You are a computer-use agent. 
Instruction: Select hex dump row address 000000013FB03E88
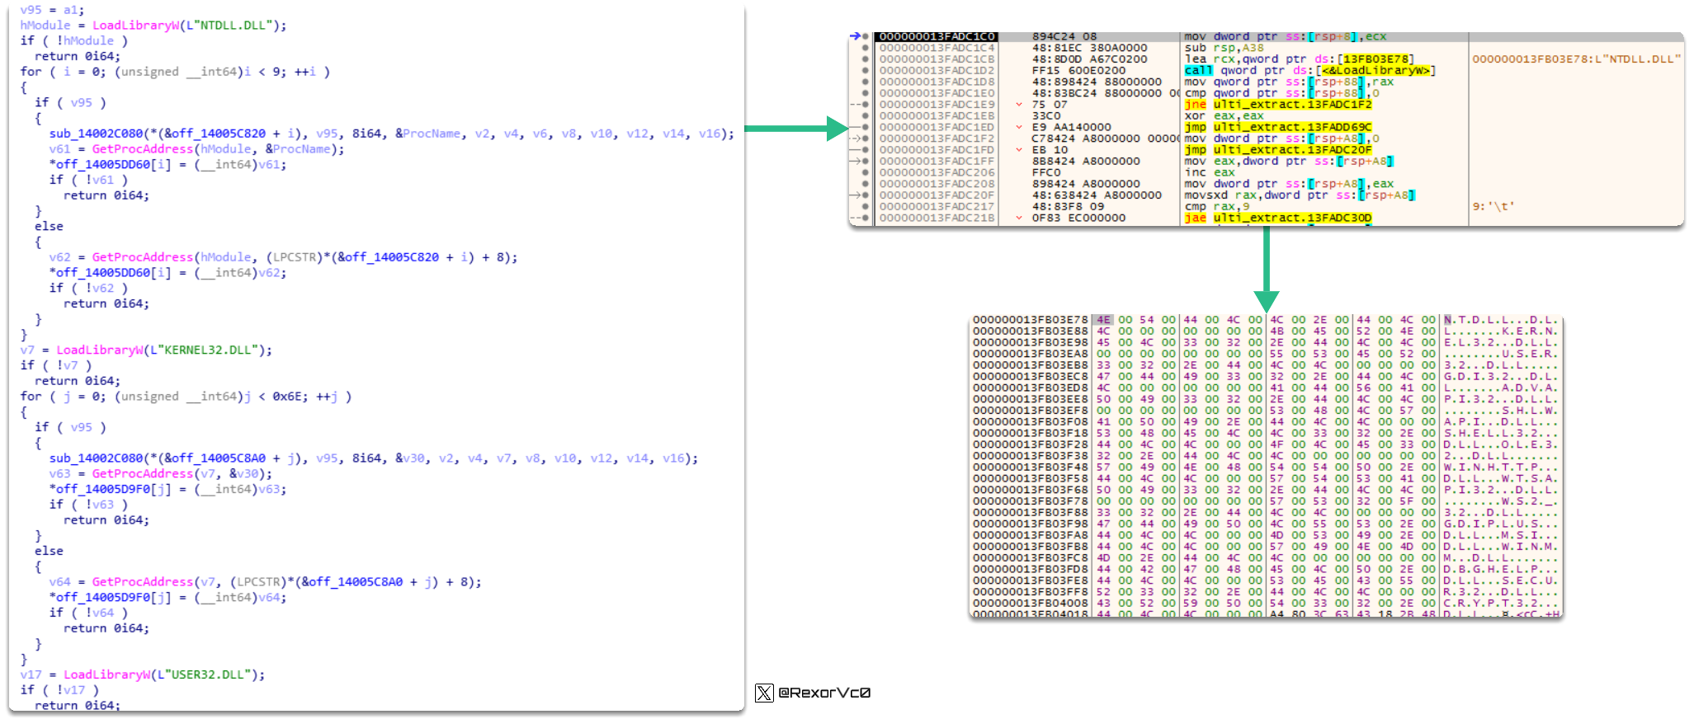click(x=1030, y=331)
